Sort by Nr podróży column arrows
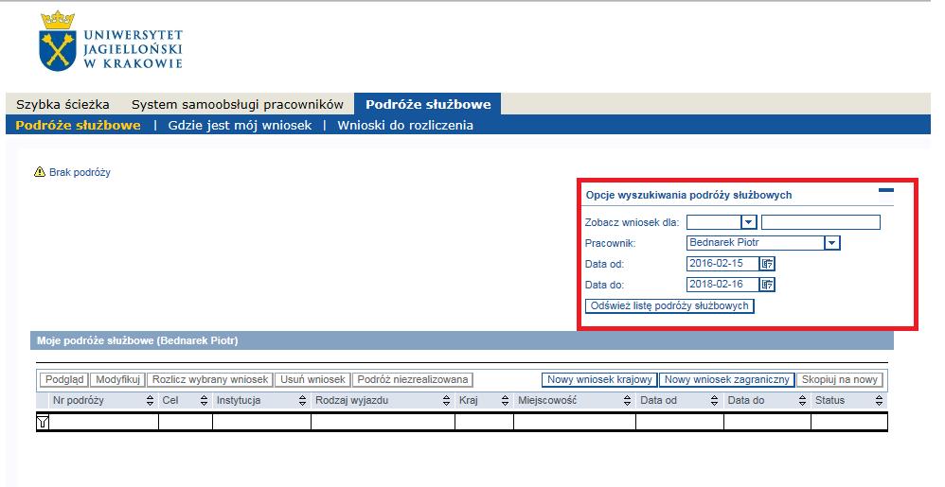The width and height of the screenshot is (945, 487). [x=150, y=400]
